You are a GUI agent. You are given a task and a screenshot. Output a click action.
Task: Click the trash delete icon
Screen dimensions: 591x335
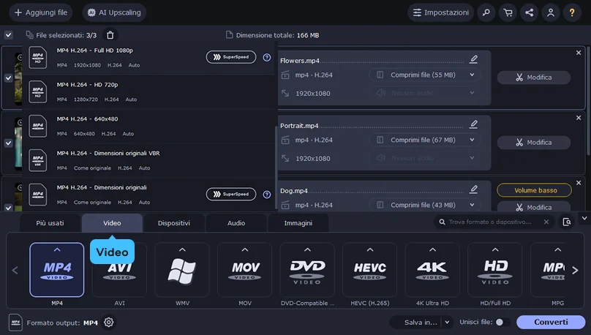coord(110,35)
